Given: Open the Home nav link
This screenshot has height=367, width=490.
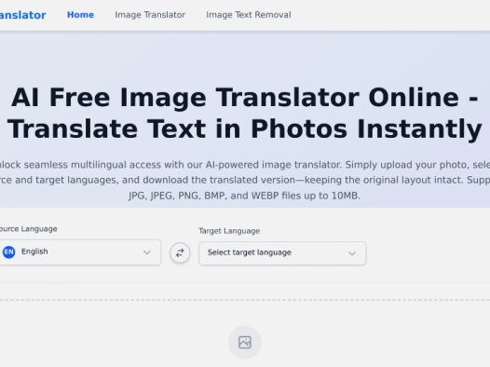Looking at the screenshot, I should pyautogui.click(x=80, y=15).
